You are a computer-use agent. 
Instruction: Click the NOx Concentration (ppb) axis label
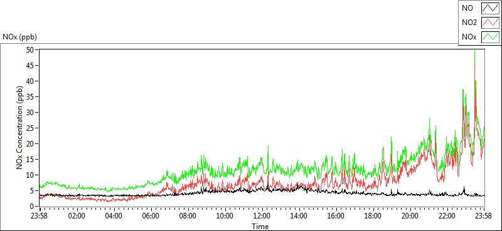pyautogui.click(x=20, y=128)
